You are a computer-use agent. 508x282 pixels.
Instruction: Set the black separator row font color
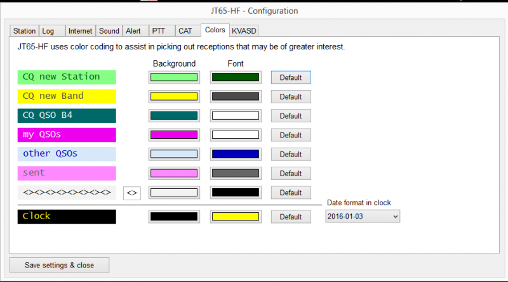(236, 193)
